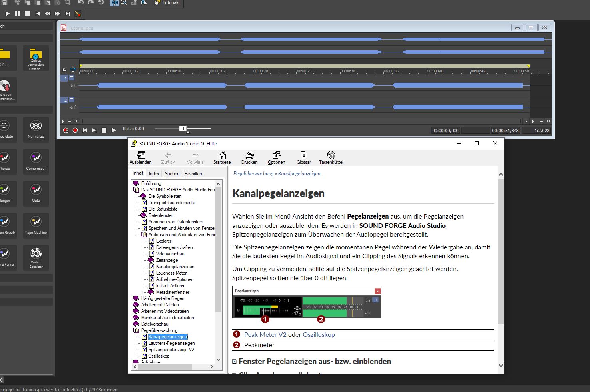
Task: Click the Pegelüberwachung breadcrumb link
Action: 253,174
